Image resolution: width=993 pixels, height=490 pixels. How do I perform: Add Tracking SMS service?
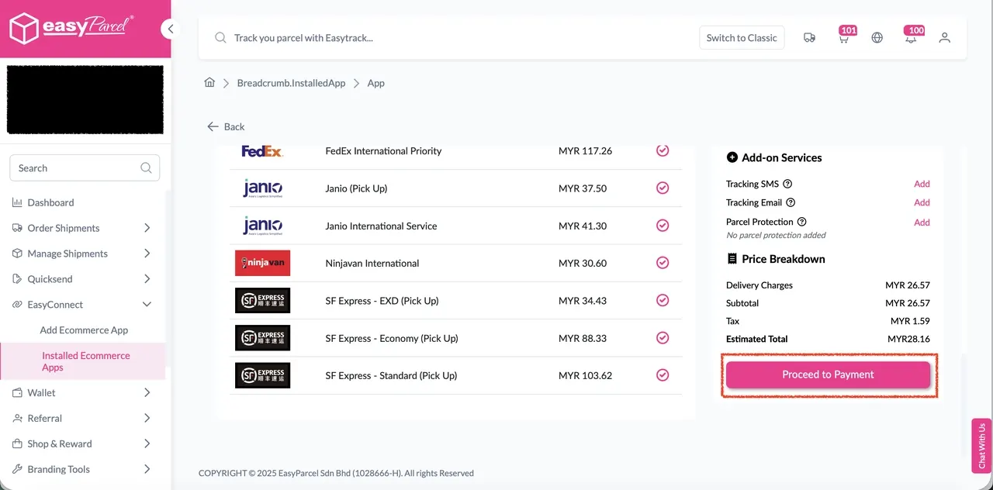pyautogui.click(x=922, y=184)
